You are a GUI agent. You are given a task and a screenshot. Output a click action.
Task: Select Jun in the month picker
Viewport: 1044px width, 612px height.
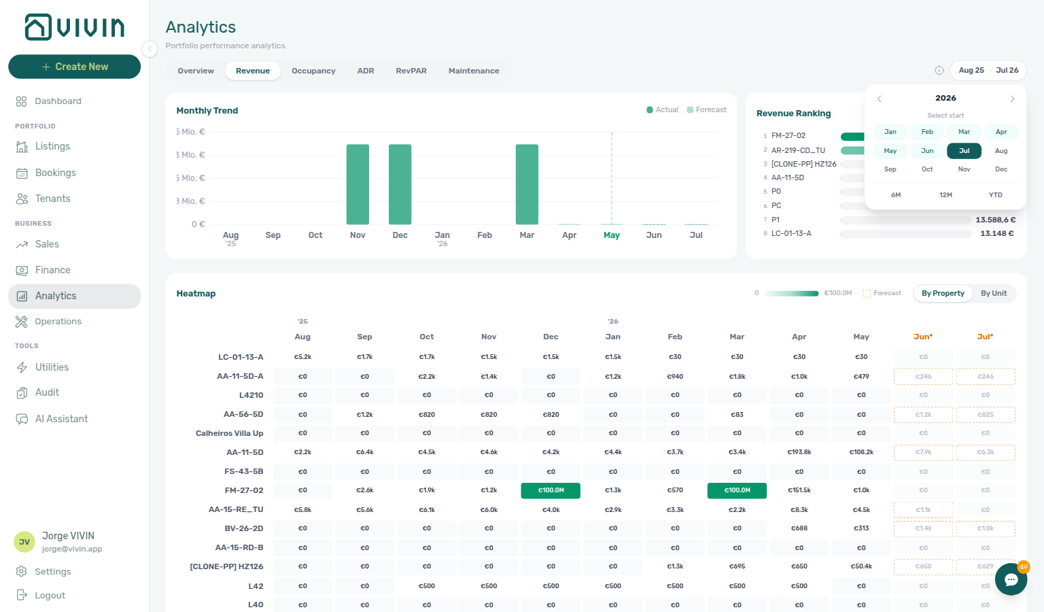[927, 151]
